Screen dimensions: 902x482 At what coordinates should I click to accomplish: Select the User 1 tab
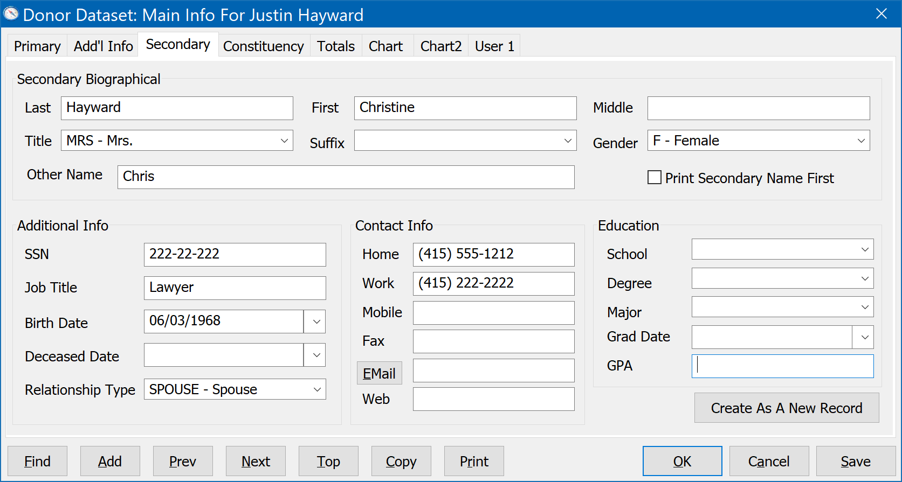(494, 46)
